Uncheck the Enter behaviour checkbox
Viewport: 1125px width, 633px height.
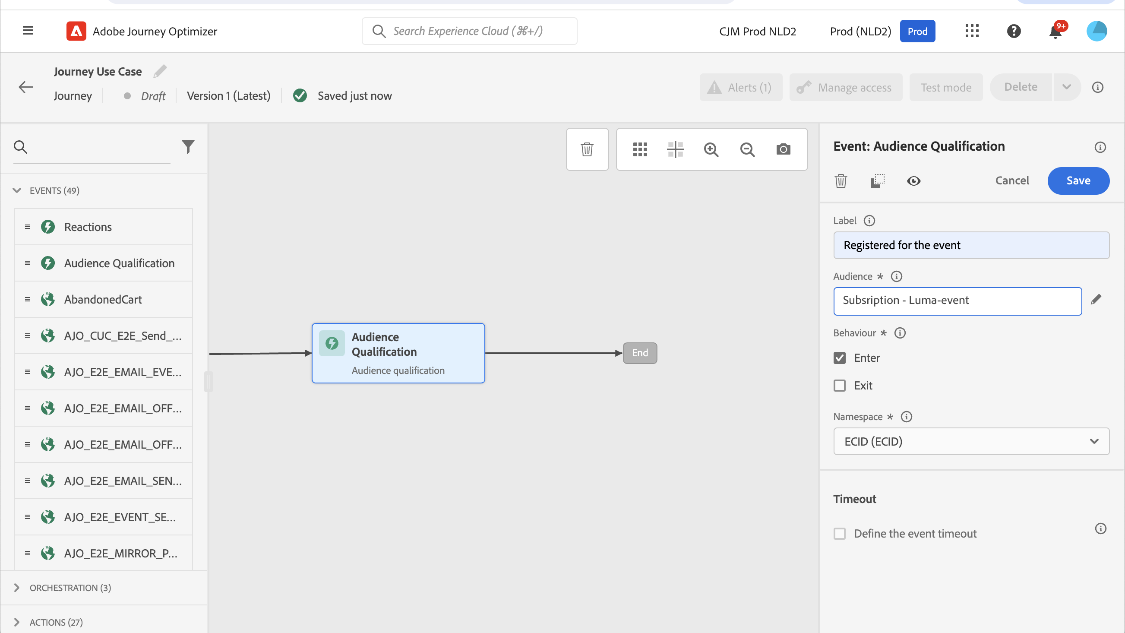pyautogui.click(x=839, y=358)
